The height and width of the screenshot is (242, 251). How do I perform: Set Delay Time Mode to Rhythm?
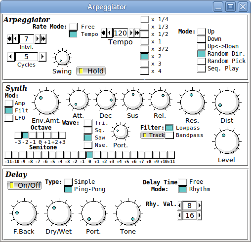183,189
